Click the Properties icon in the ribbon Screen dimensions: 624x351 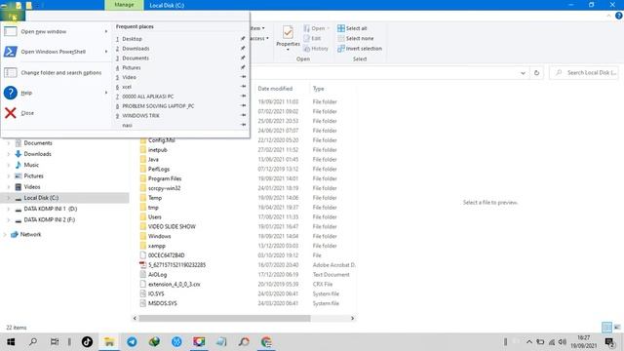(289, 32)
